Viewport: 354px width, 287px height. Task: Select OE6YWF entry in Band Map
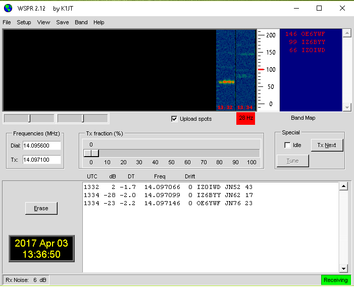click(305, 34)
